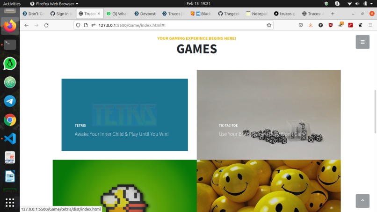Viewport: 377px width, 212px height.
Task: Switch to the Notepad tab
Action: [257, 14]
